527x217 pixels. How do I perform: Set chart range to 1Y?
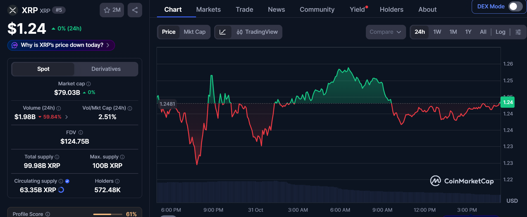(x=468, y=32)
